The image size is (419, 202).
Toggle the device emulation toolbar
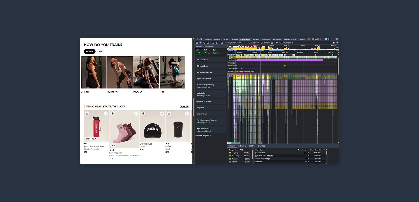(x=200, y=39)
